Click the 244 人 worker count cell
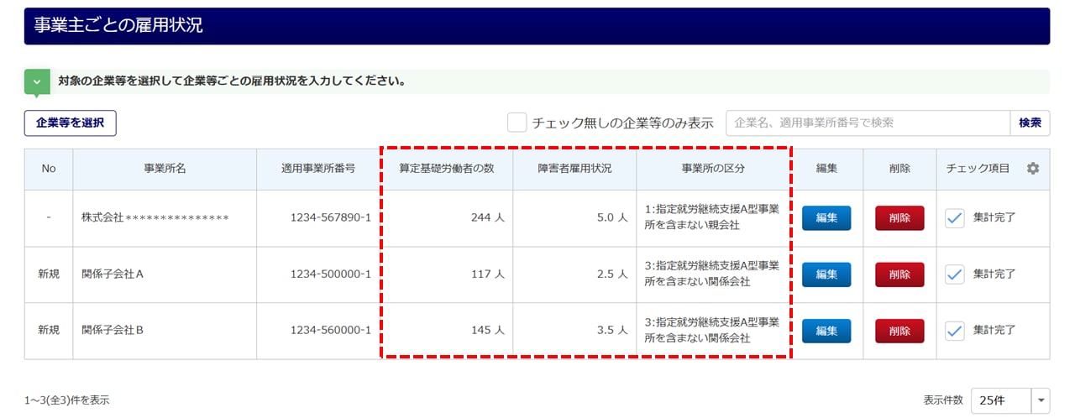 (447, 218)
